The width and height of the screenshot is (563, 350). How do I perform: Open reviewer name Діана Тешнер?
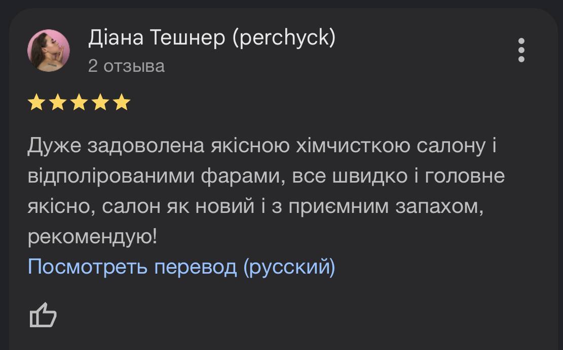pyautogui.click(x=157, y=37)
